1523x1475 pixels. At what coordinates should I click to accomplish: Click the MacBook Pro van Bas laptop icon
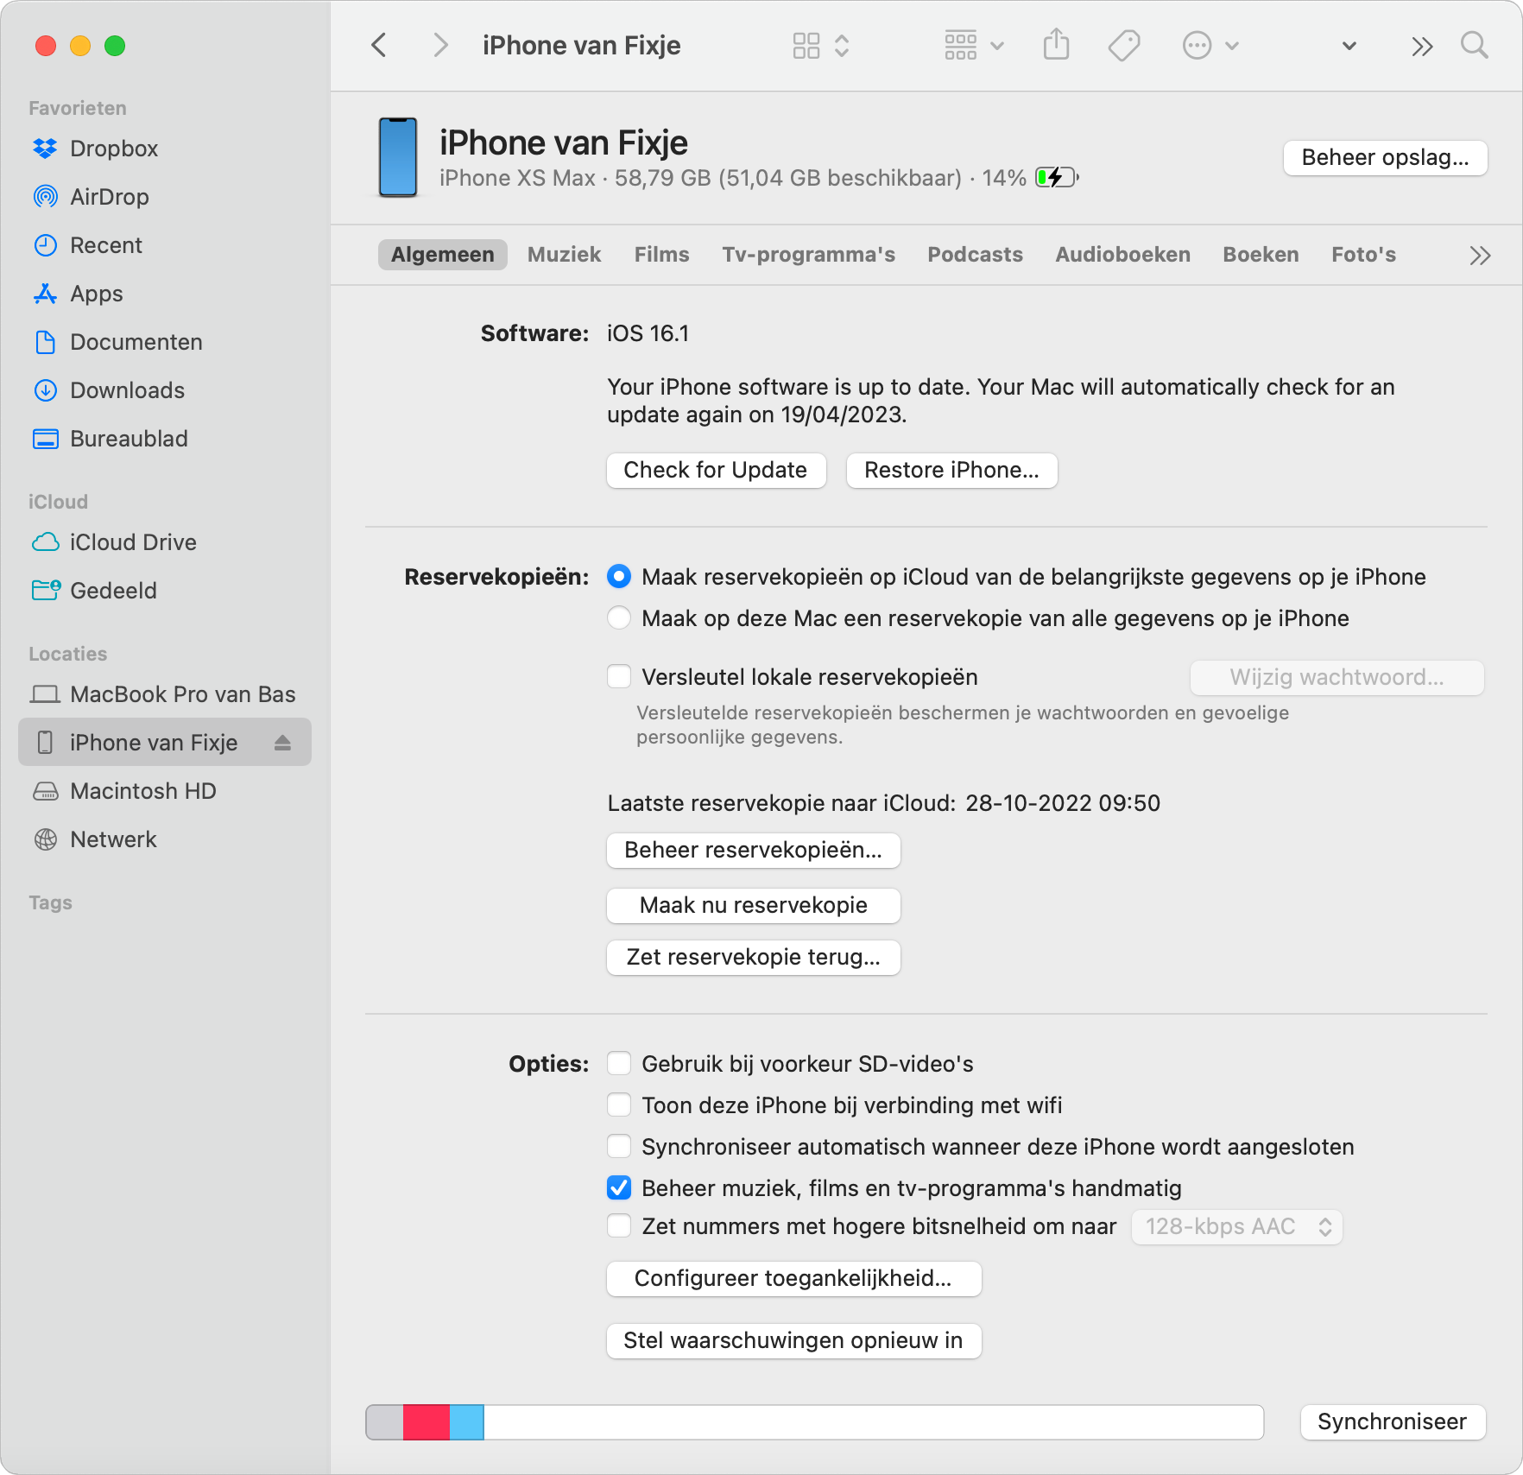click(45, 694)
